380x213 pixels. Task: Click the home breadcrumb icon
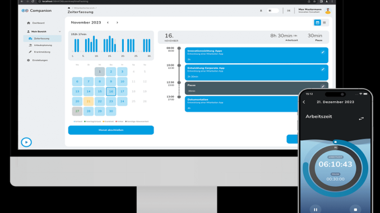(x=69, y=8)
